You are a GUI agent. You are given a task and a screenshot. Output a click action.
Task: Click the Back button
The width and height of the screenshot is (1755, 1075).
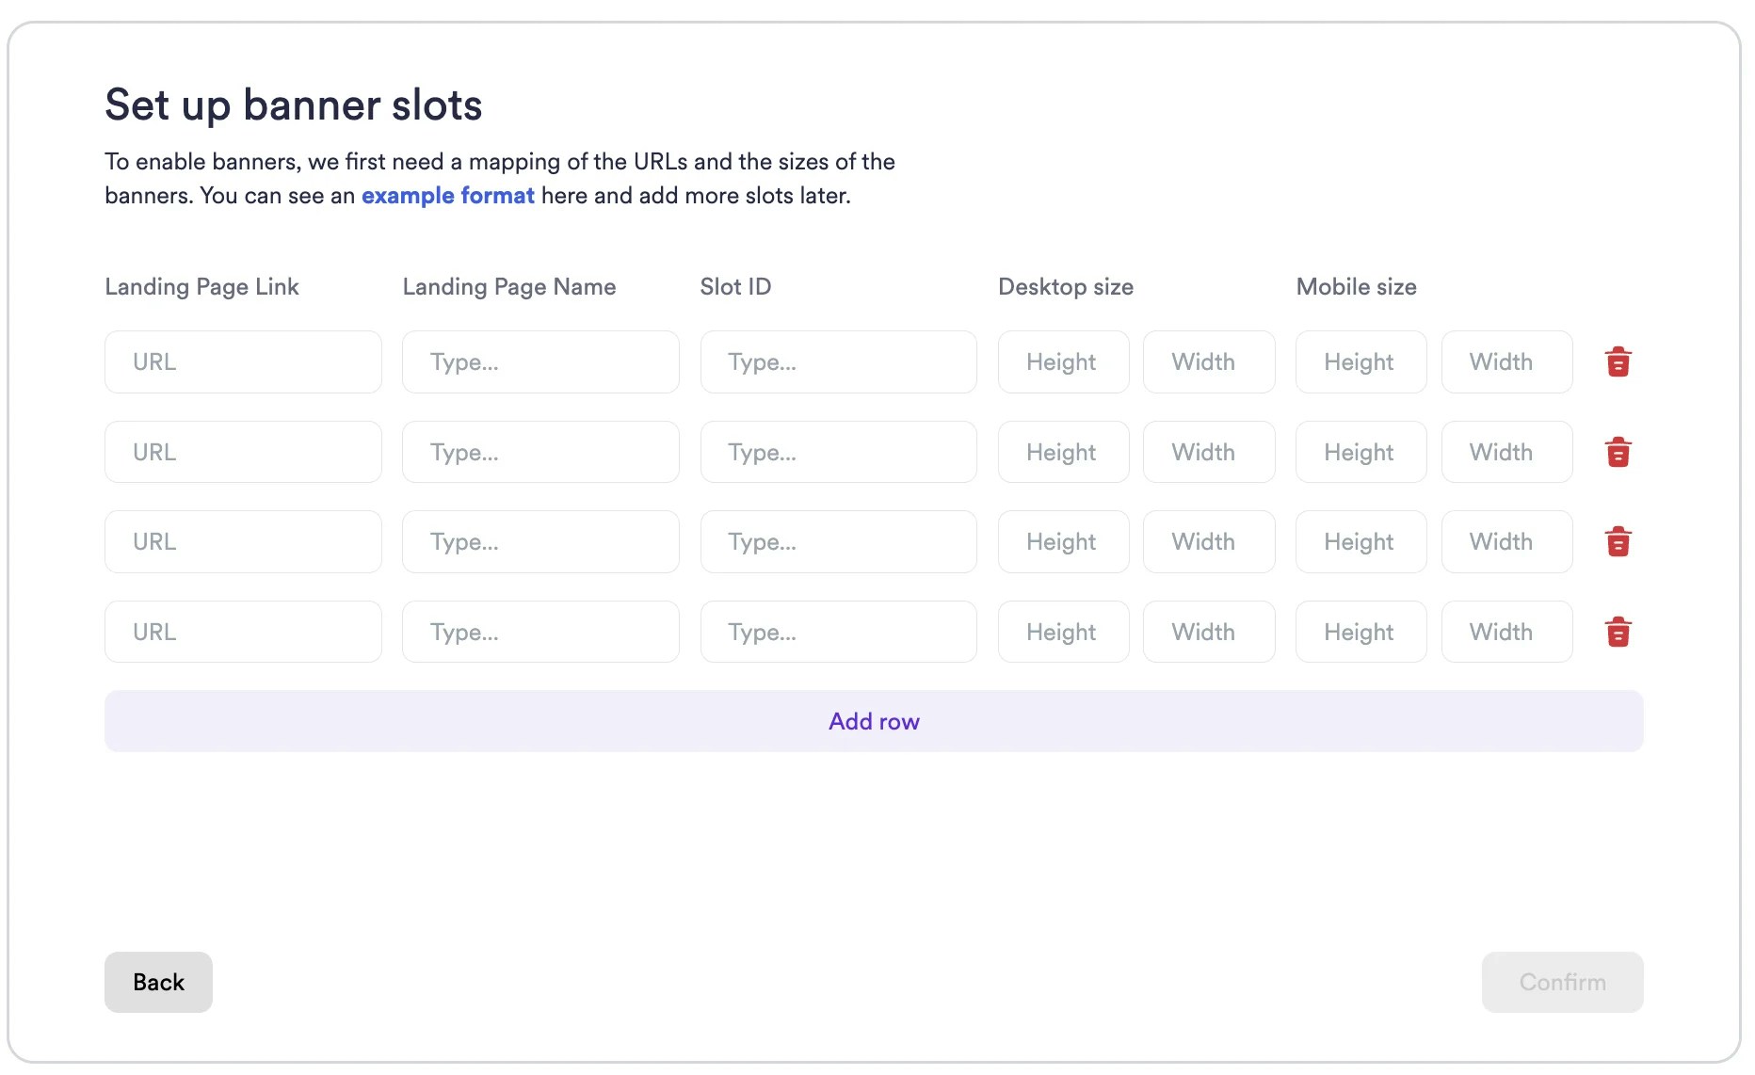[x=157, y=982]
